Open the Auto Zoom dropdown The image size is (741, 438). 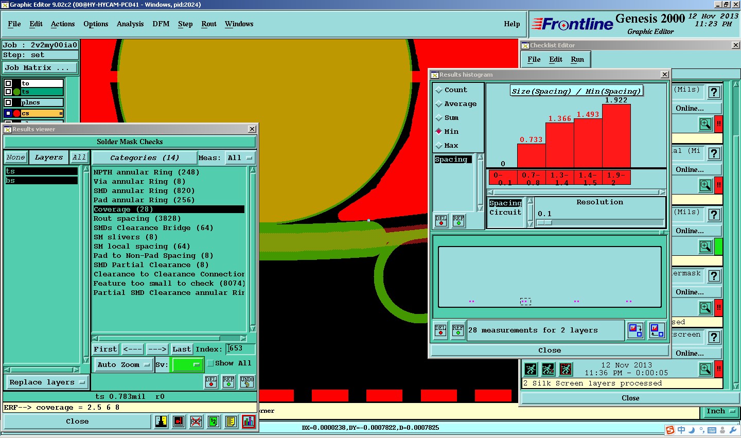(122, 365)
